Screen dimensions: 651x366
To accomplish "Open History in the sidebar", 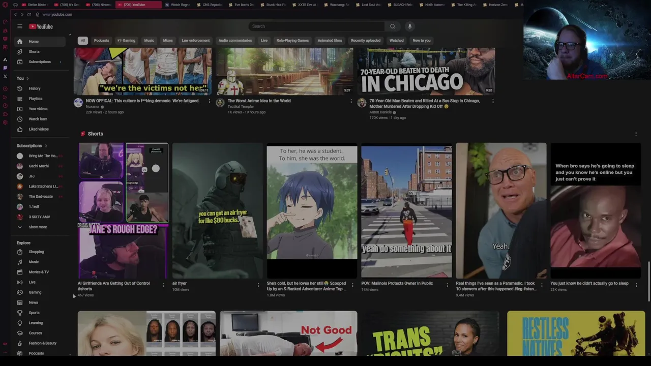I will click(41, 88).
